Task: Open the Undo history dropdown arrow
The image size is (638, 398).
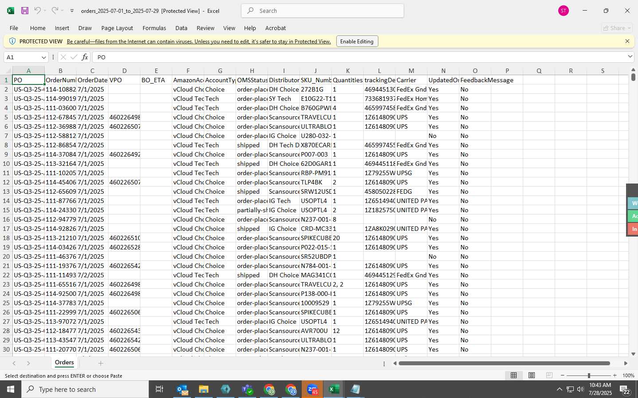Action: click(45, 11)
